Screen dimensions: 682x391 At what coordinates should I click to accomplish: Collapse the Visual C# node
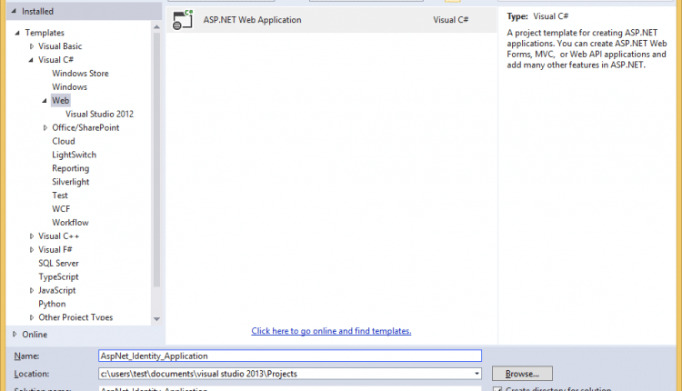31,60
